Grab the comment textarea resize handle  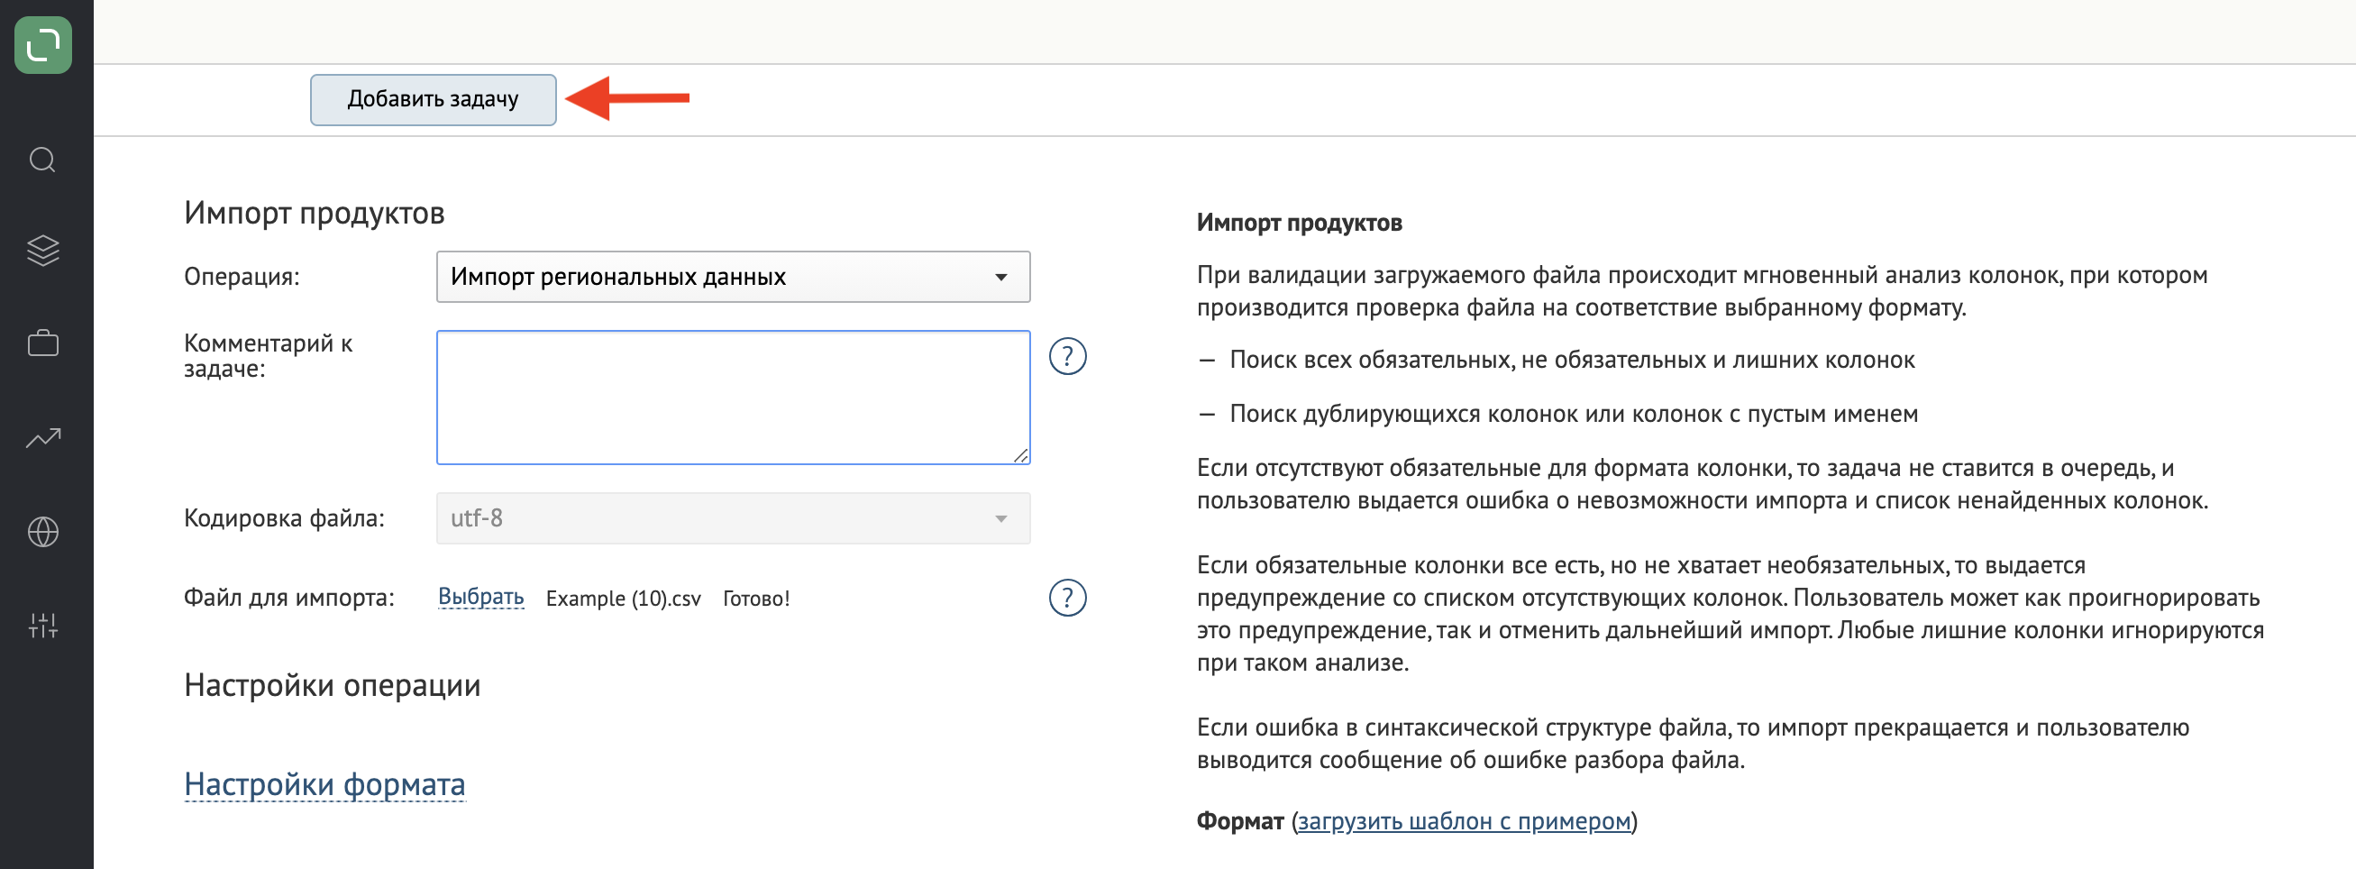tap(1020, 454)
